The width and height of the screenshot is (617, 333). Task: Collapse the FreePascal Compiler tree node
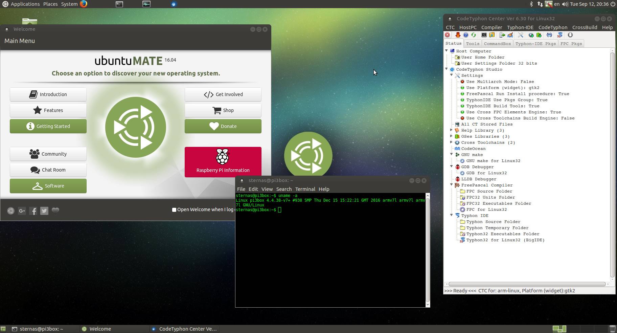[452, 185]
